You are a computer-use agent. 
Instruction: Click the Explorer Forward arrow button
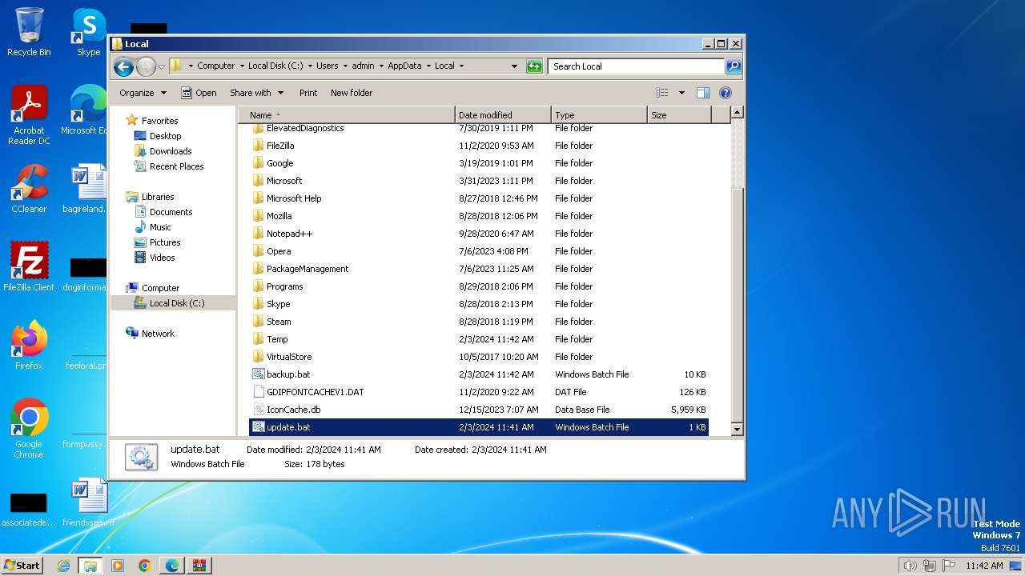pos(146,66)
